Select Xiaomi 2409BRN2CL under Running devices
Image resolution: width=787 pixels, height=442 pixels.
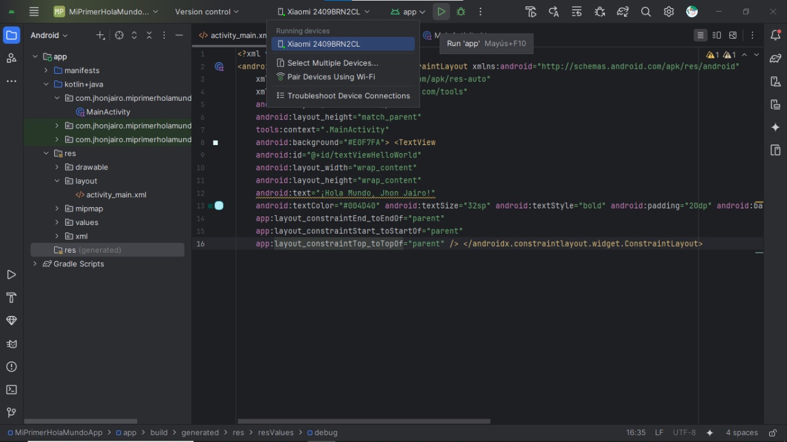click(x=343, y=44)
